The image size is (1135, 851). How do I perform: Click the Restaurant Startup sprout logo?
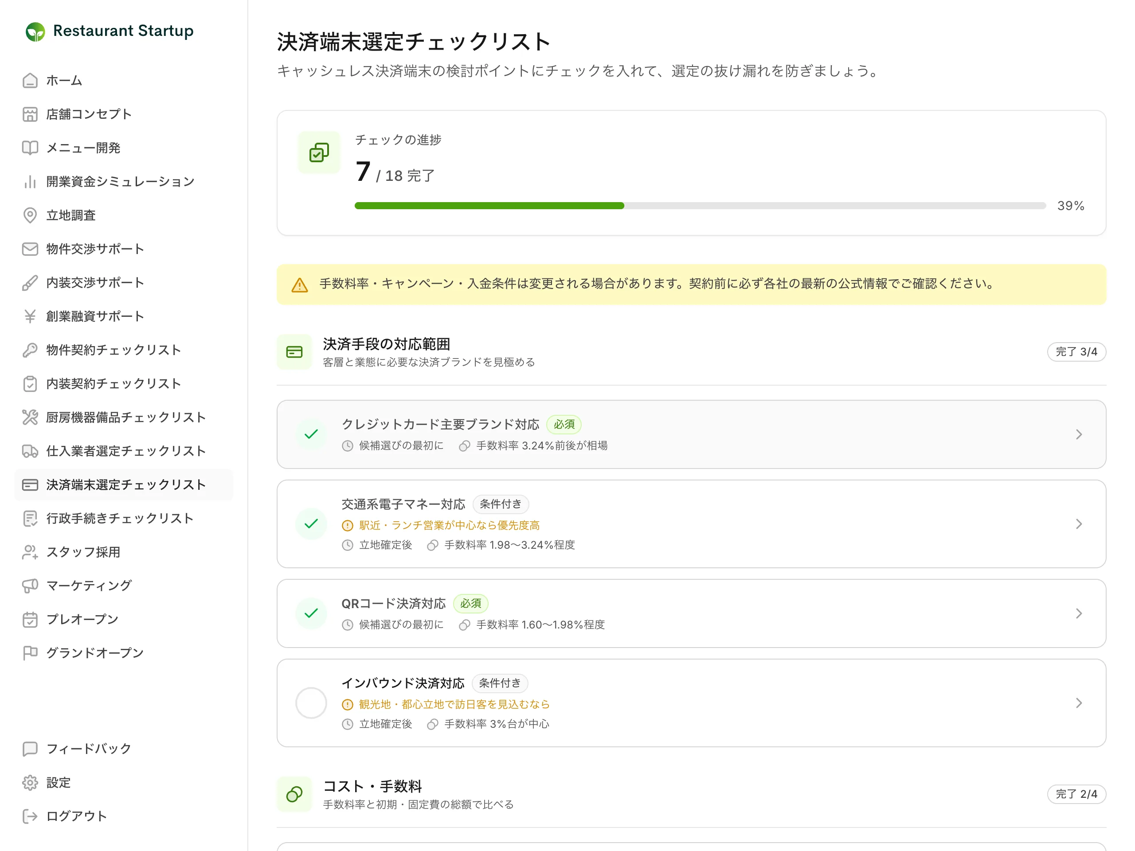35,32
